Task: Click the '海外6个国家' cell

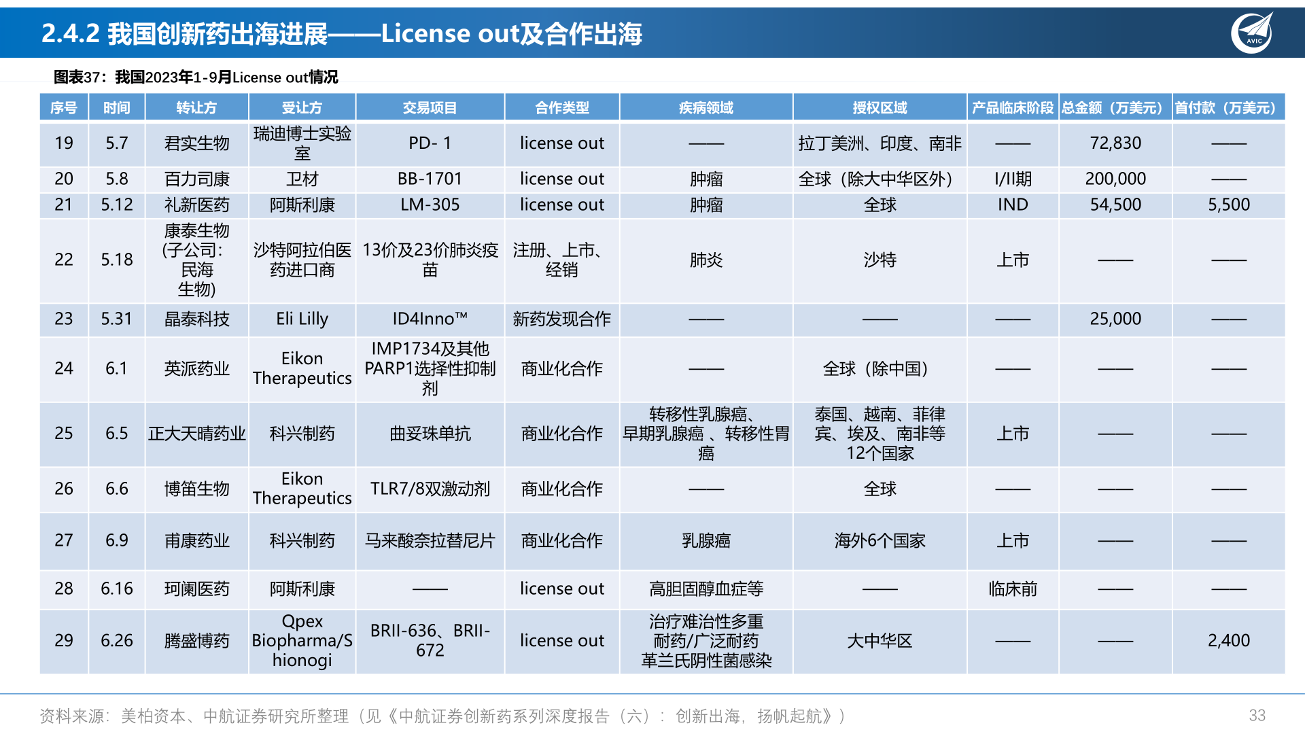Action: (x=880, y=541)
